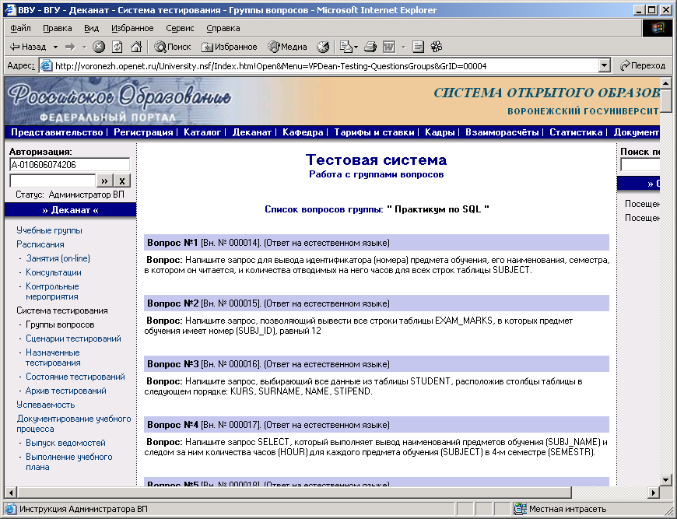677x519 pixels.
Task: Open the Регистрация navigation tab
Action: tap(143, 132)
